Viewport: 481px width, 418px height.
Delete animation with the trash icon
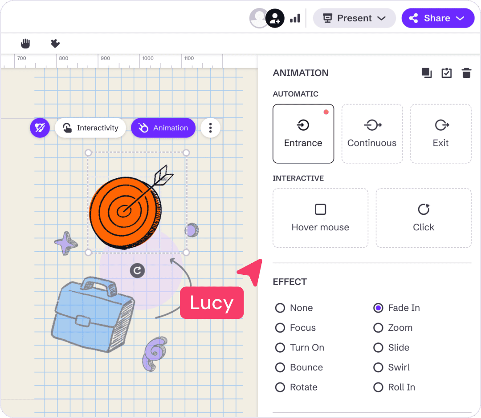[x=466, y=73]
